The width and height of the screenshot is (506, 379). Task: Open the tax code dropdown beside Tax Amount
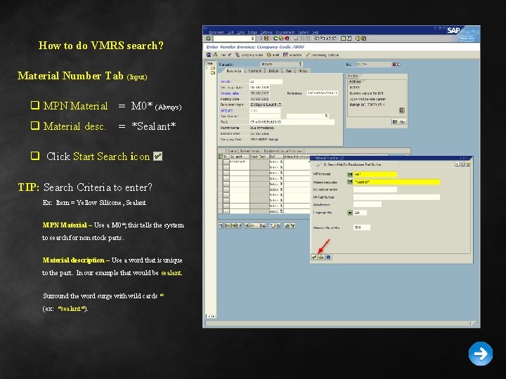click(x=326, y=116)
